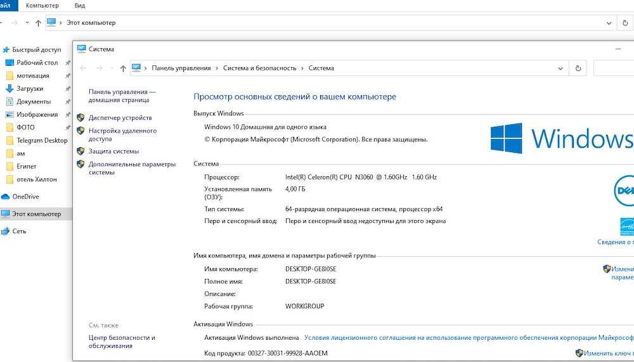
Task: Refresh the System control panel window
Action: click(578, 68)
